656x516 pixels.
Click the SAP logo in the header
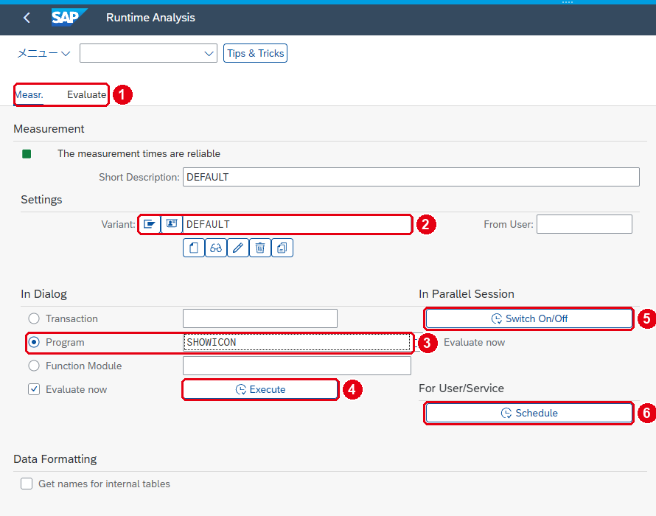pos(69,18)
